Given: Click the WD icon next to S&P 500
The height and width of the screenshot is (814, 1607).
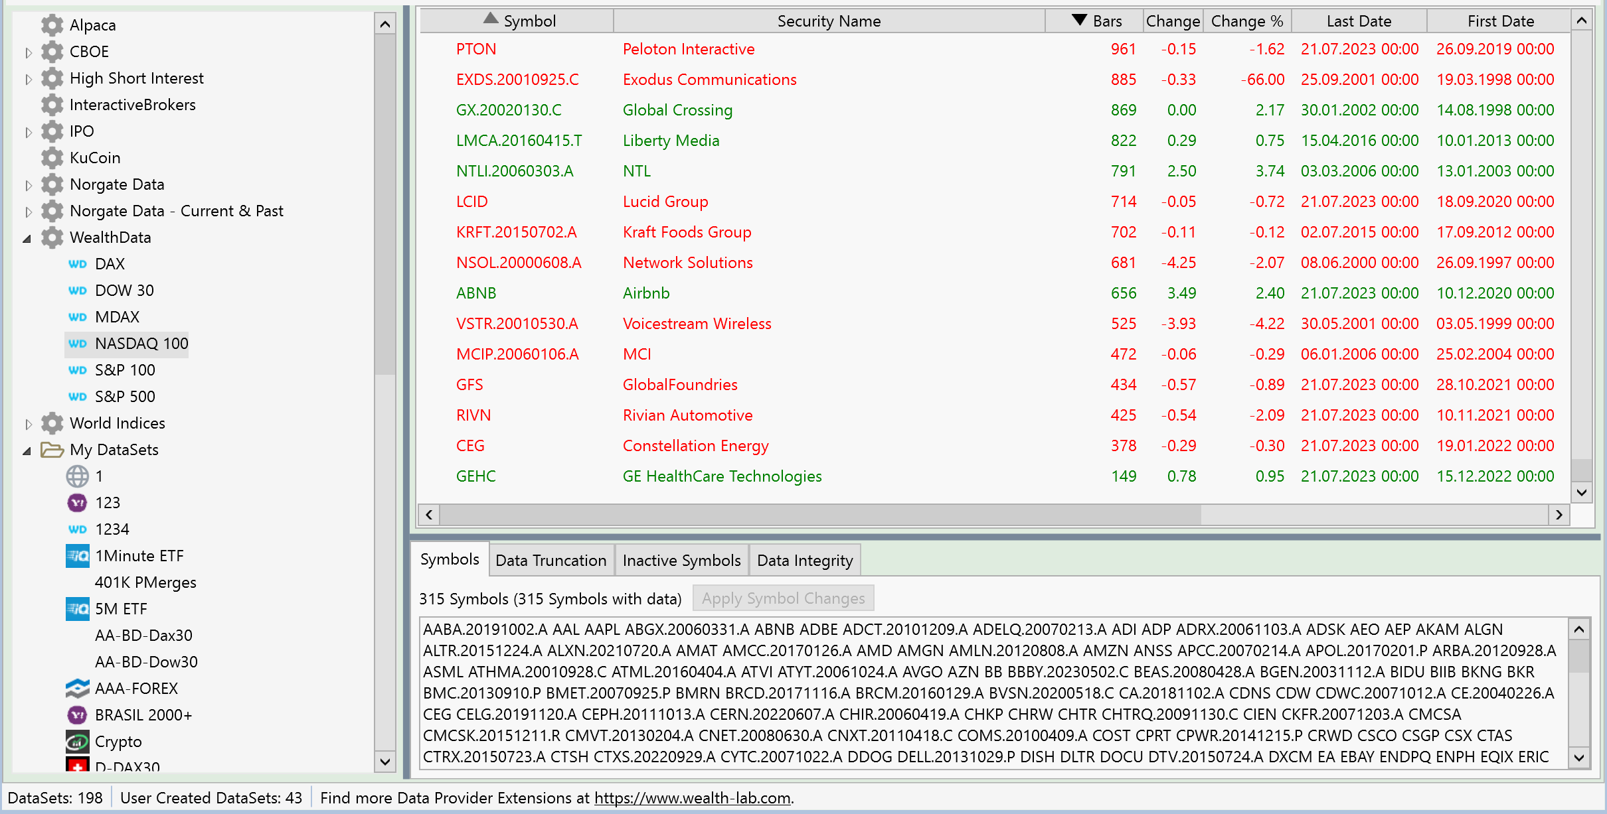Looking at the screenshot, I should 78,397.
